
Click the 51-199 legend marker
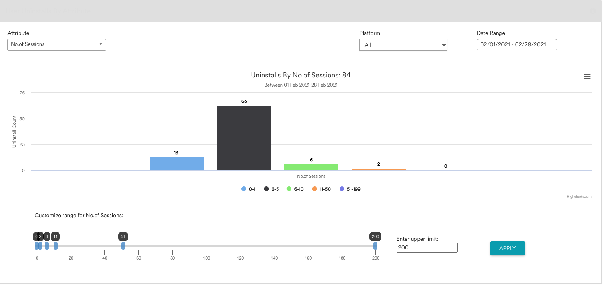click(x=342, y=189)
